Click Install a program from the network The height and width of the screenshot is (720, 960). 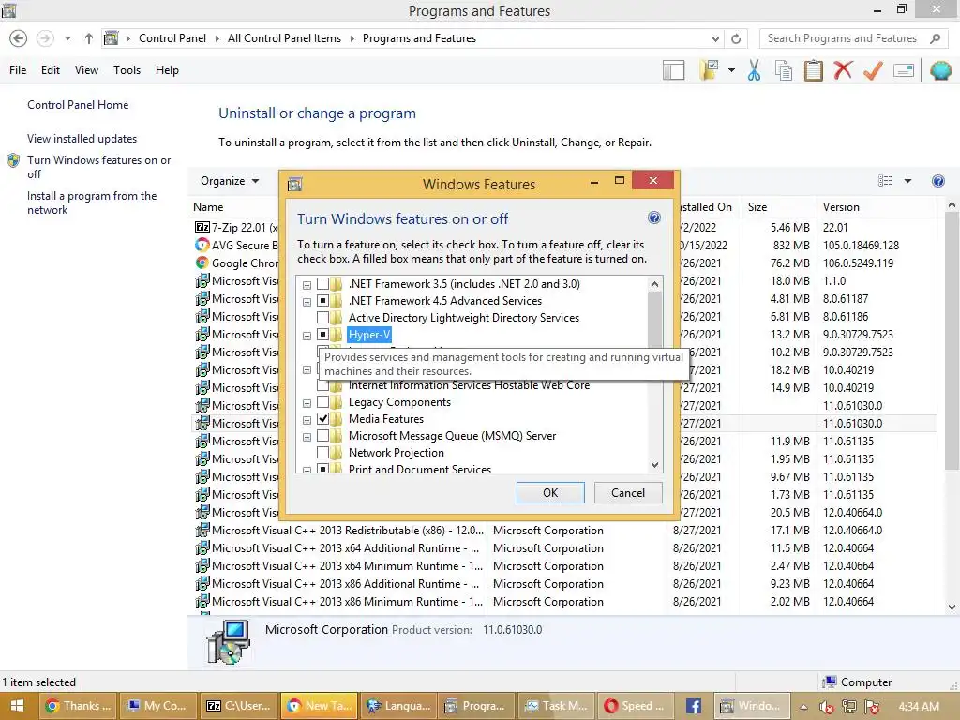pyautogui.click(x=92, y=202)
